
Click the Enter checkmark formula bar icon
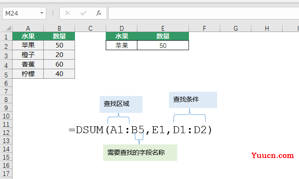tap(83, 13)
